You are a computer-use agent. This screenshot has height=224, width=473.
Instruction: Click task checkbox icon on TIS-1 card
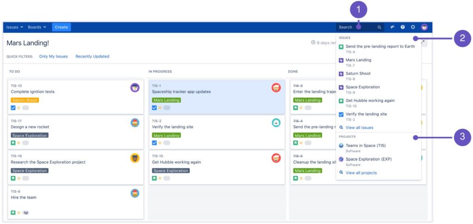click(154, 108)
